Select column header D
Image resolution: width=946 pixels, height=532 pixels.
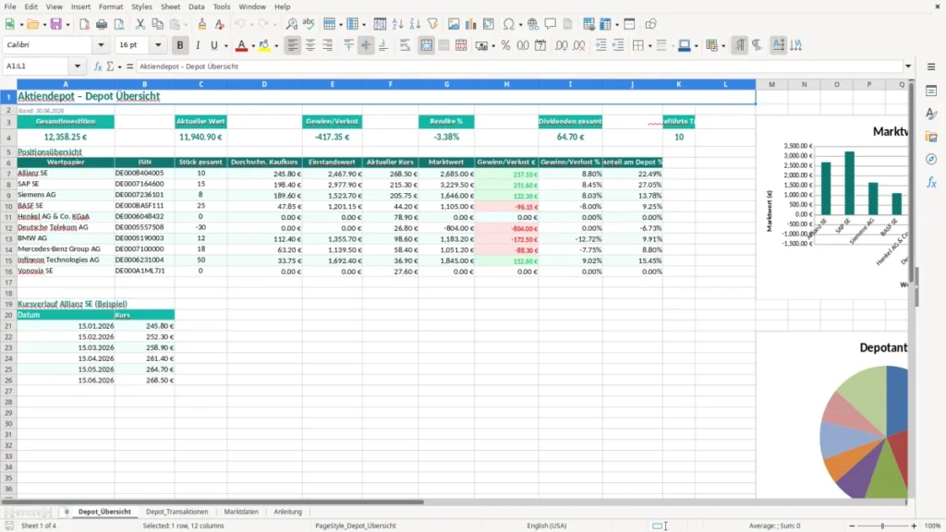[x=264, y=84]
